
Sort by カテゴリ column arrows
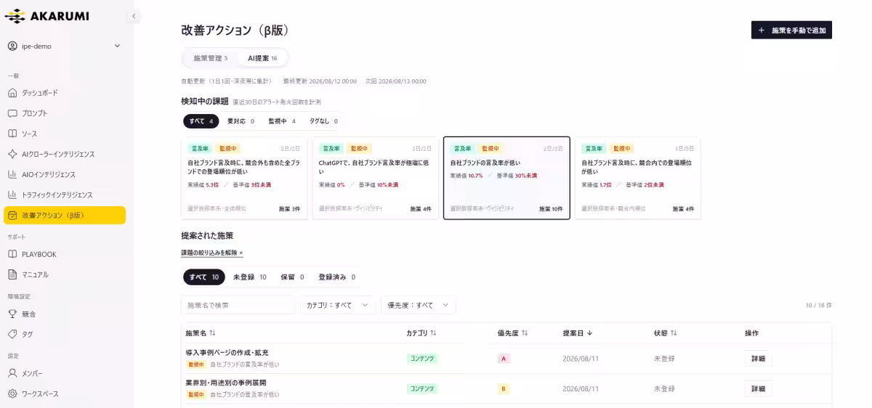pyautogui.click(x=433, y=333)
